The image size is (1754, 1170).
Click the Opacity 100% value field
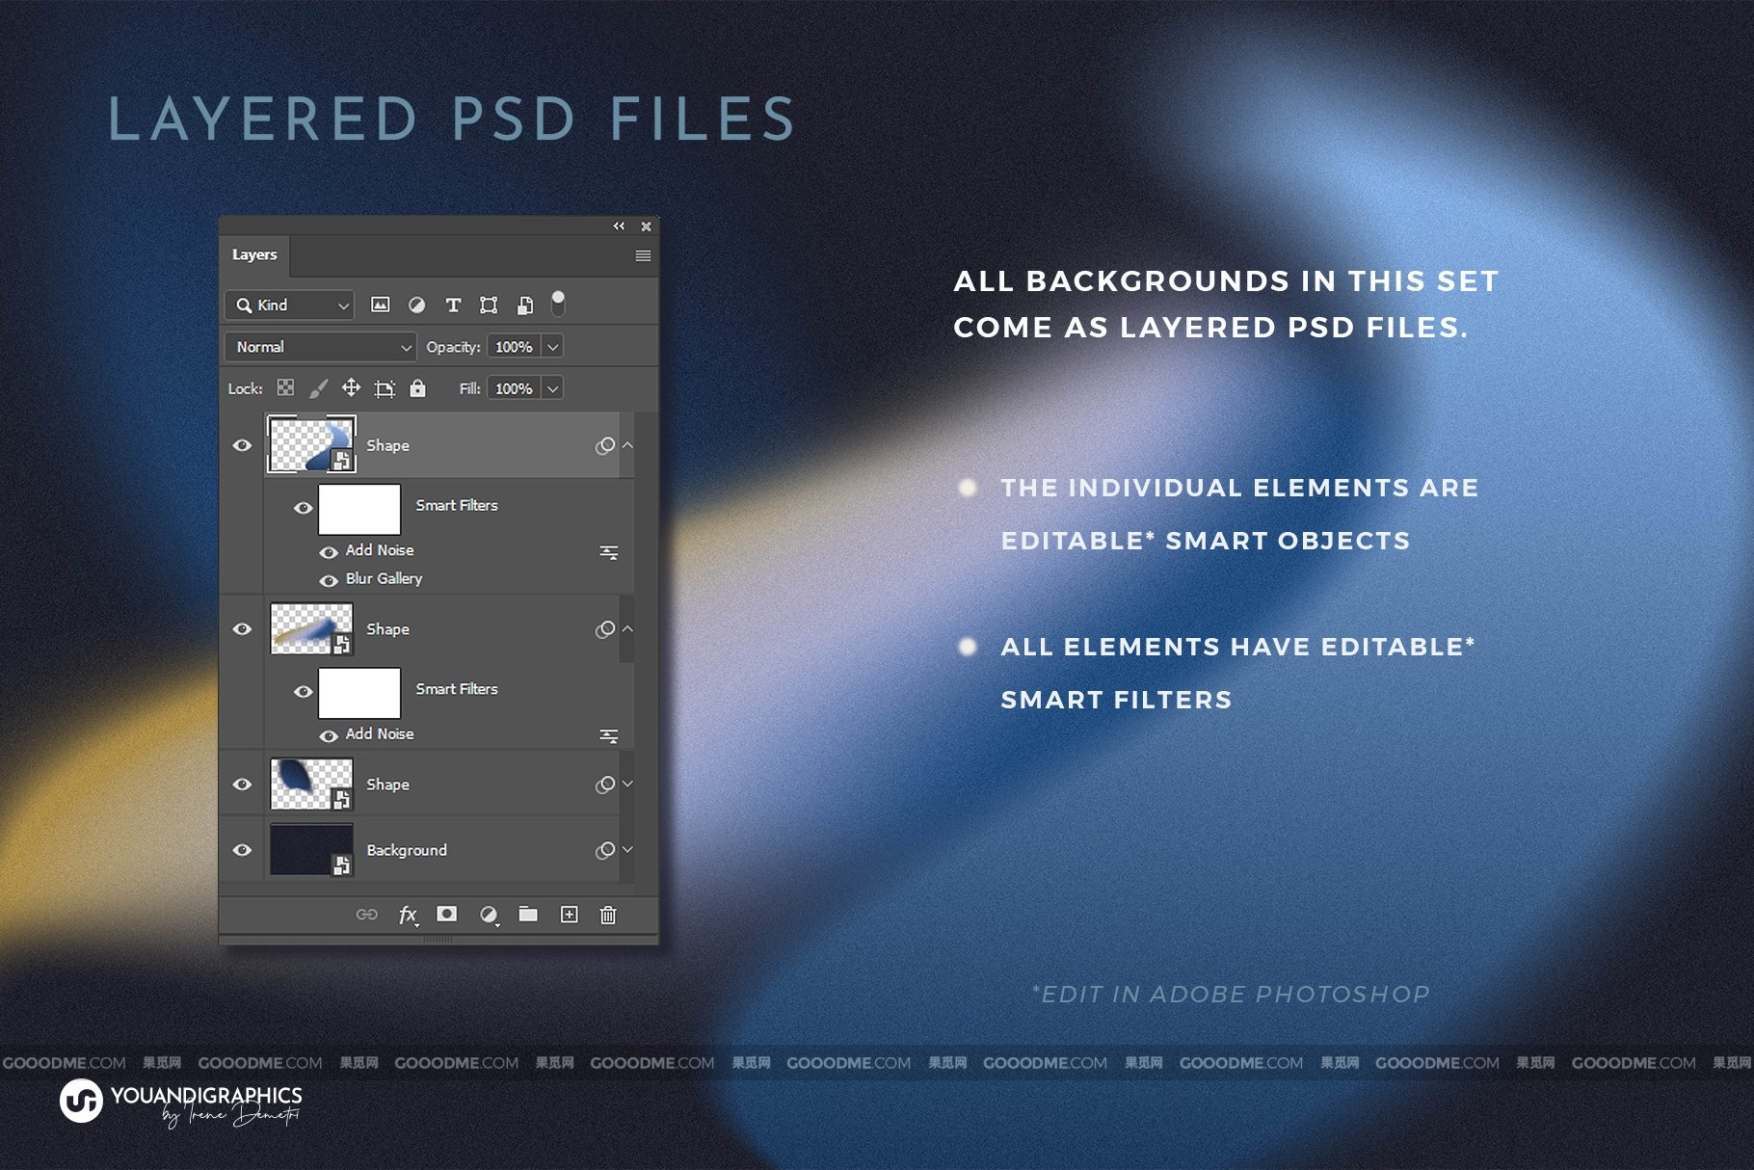pyautogui.click(x=514, y=347)
